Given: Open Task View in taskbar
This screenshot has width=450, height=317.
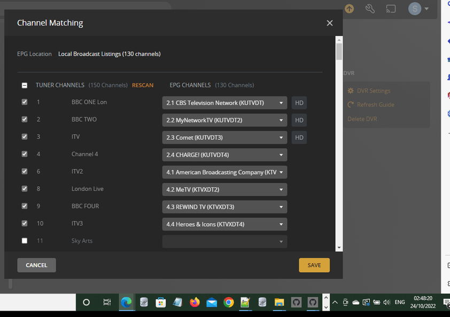Looking at the screenshot, I should click(107, 302).
